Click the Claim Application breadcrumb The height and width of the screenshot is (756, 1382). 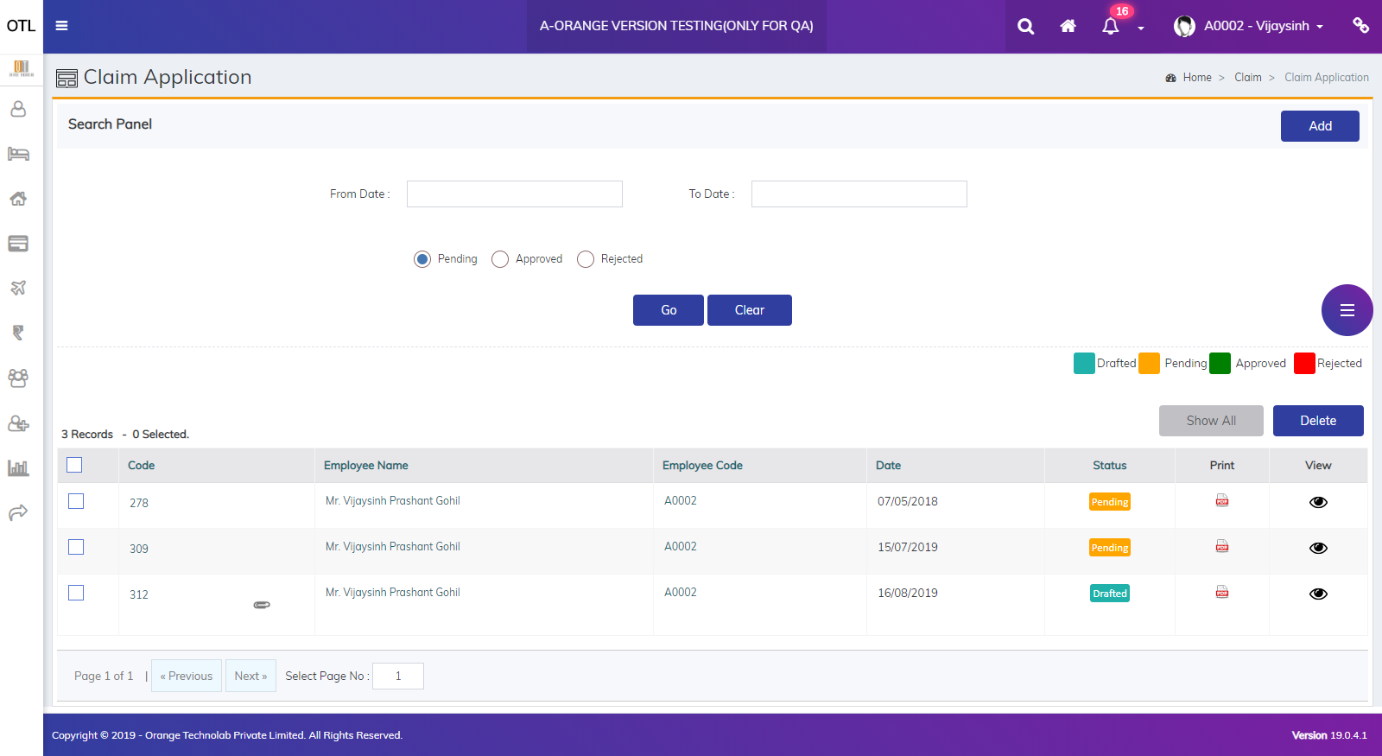(x=1327, y=78)
